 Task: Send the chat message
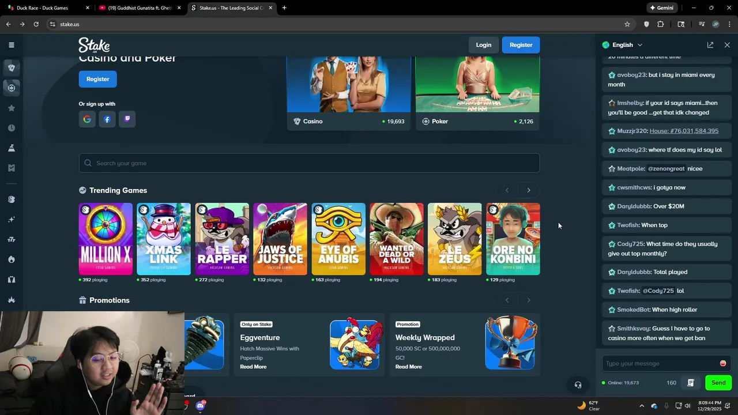pos(718,383)
